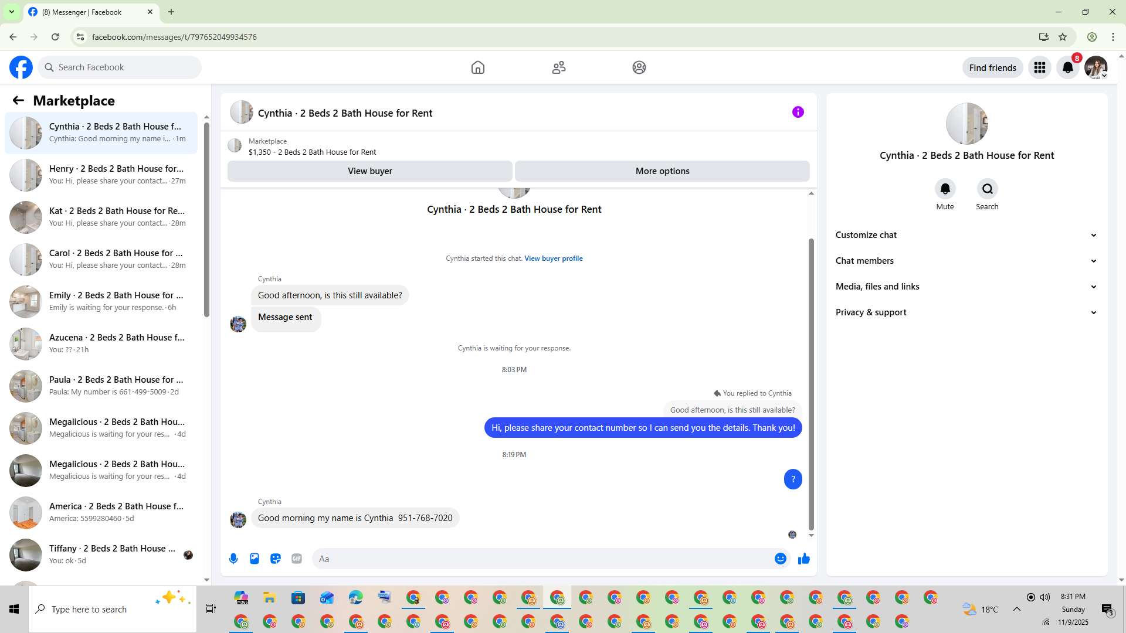The height and width of the screenshot is (633, 1126).
Task: Open the Windows notification center icon
Action: pyautogui.click(x=1107, y=610)
